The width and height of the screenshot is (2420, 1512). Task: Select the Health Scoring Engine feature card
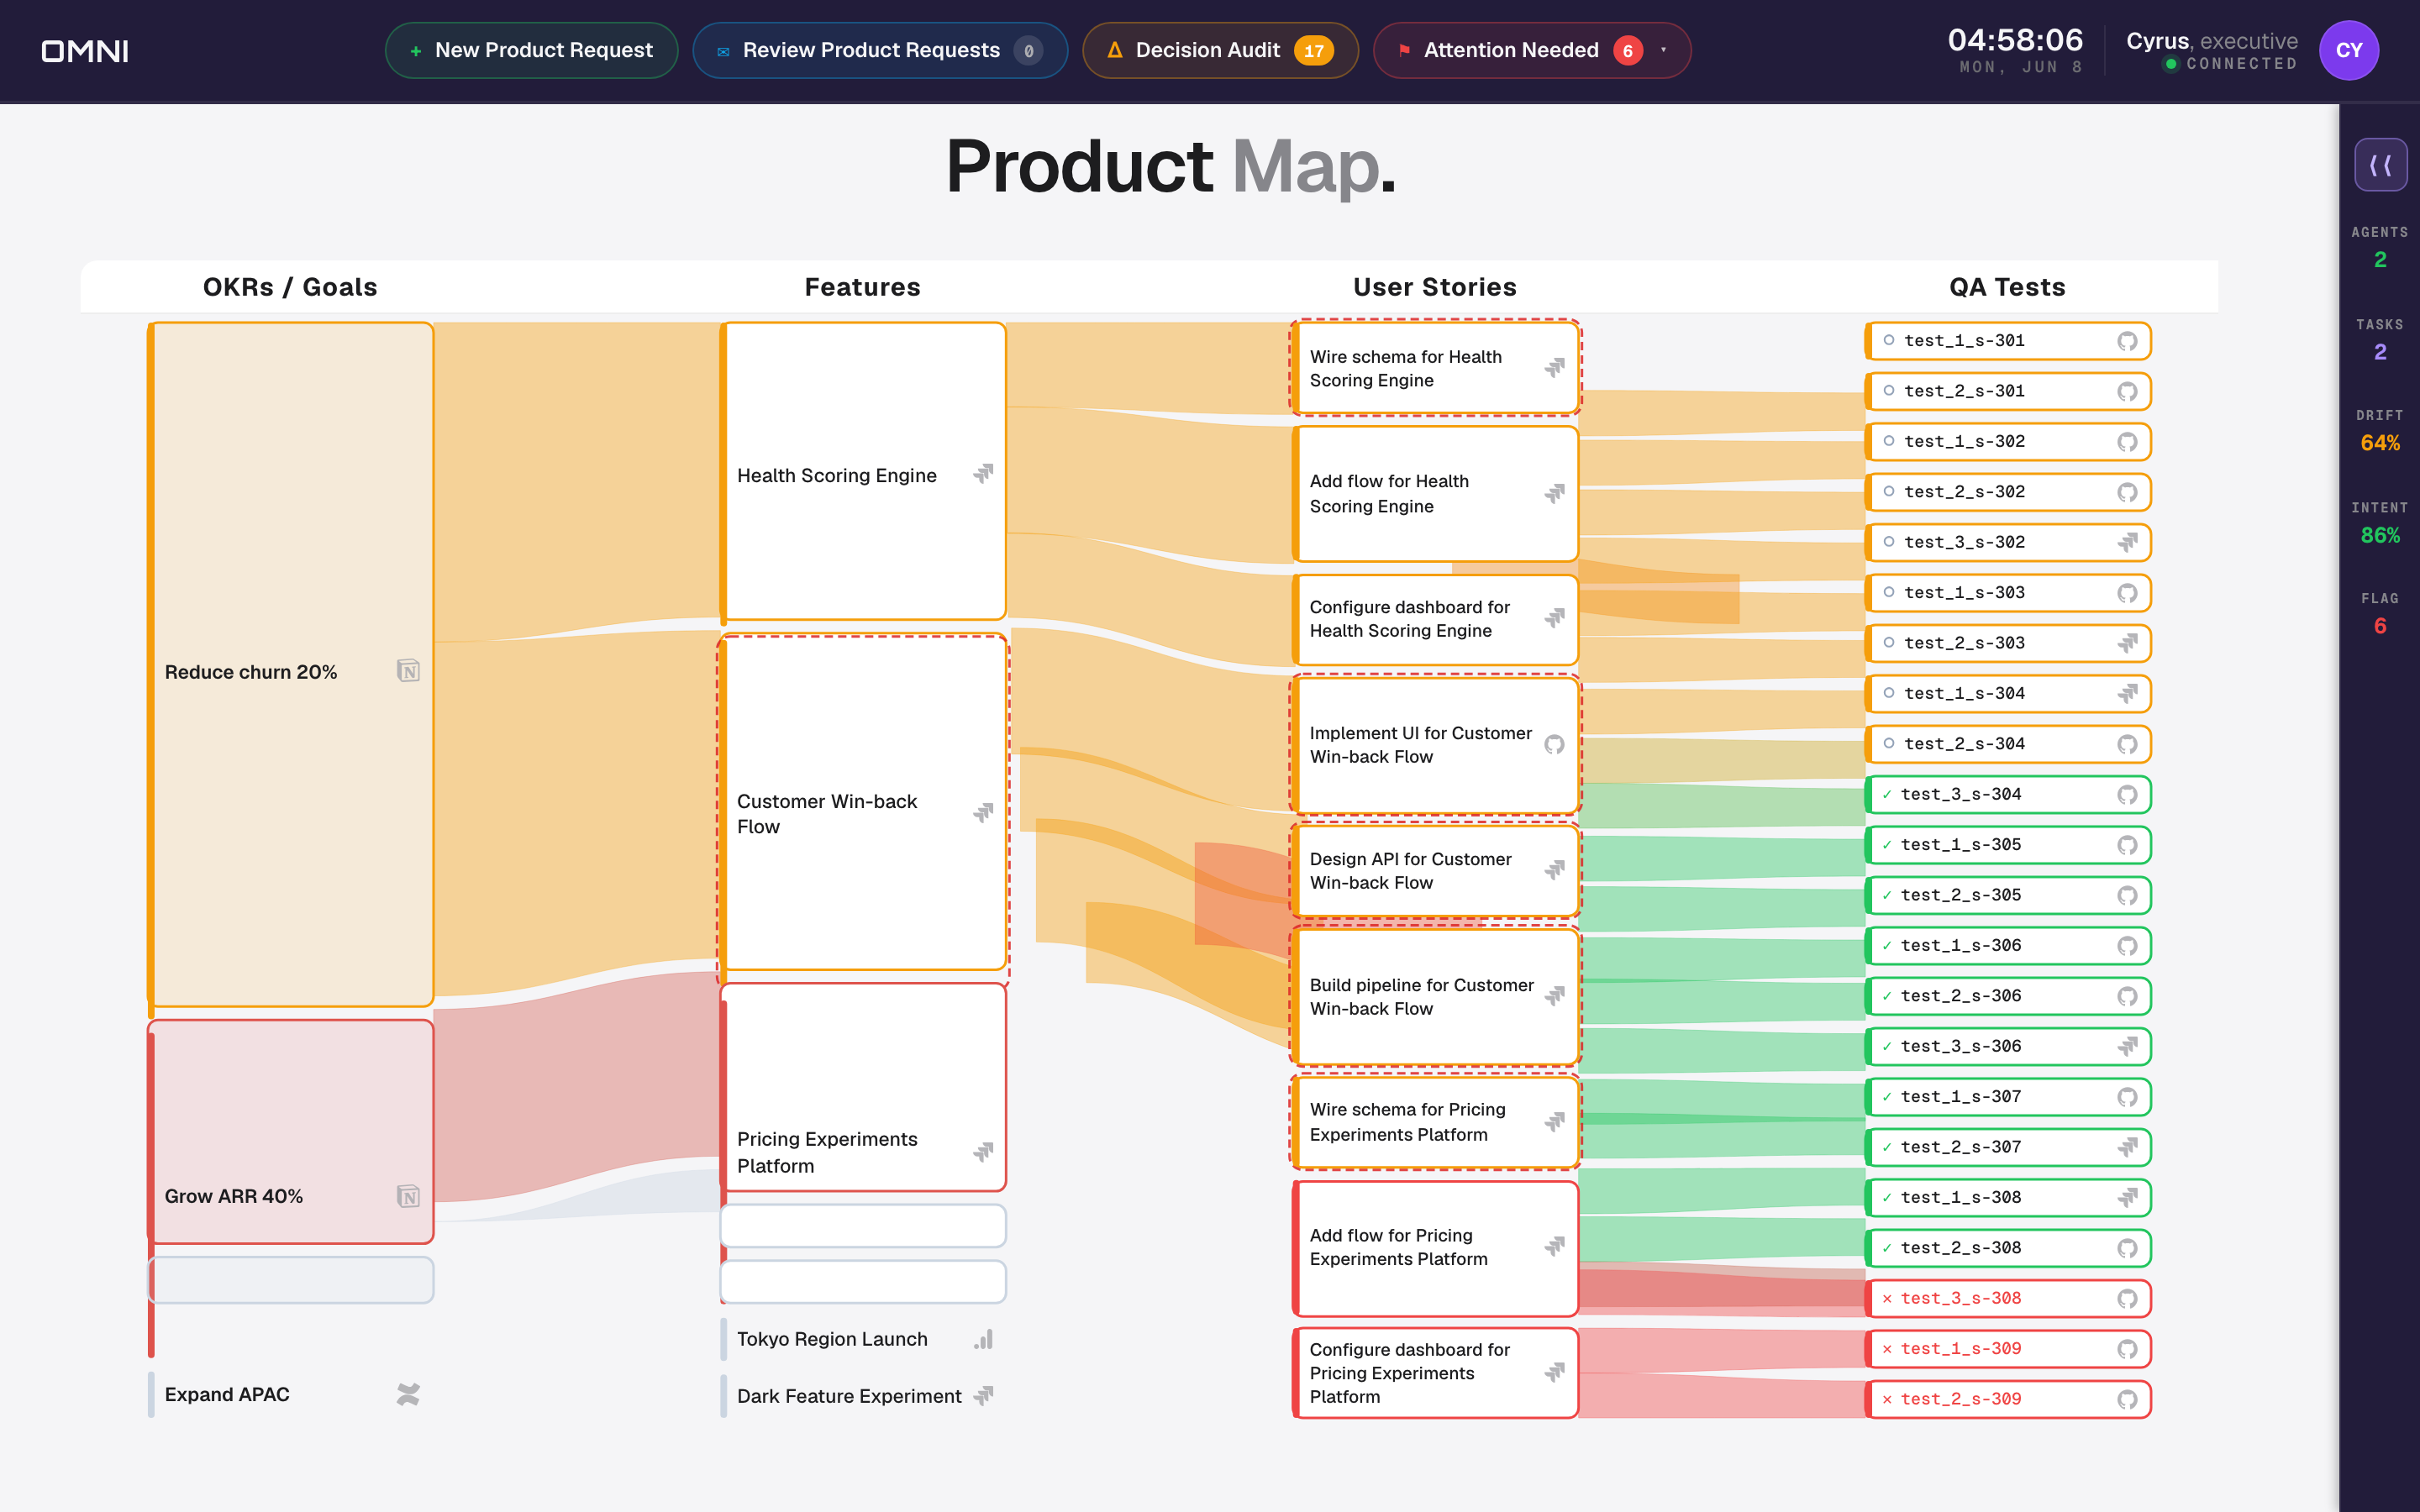(x=863, y=471)
